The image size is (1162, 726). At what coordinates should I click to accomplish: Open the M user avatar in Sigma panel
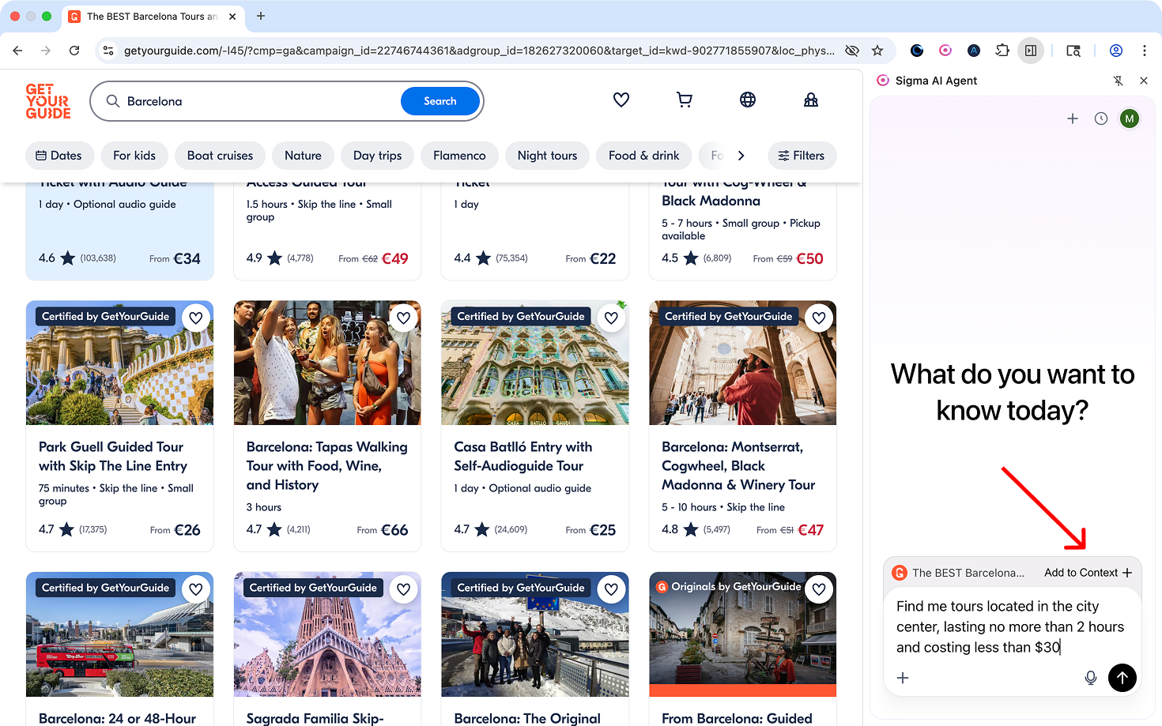point(1130,118)
